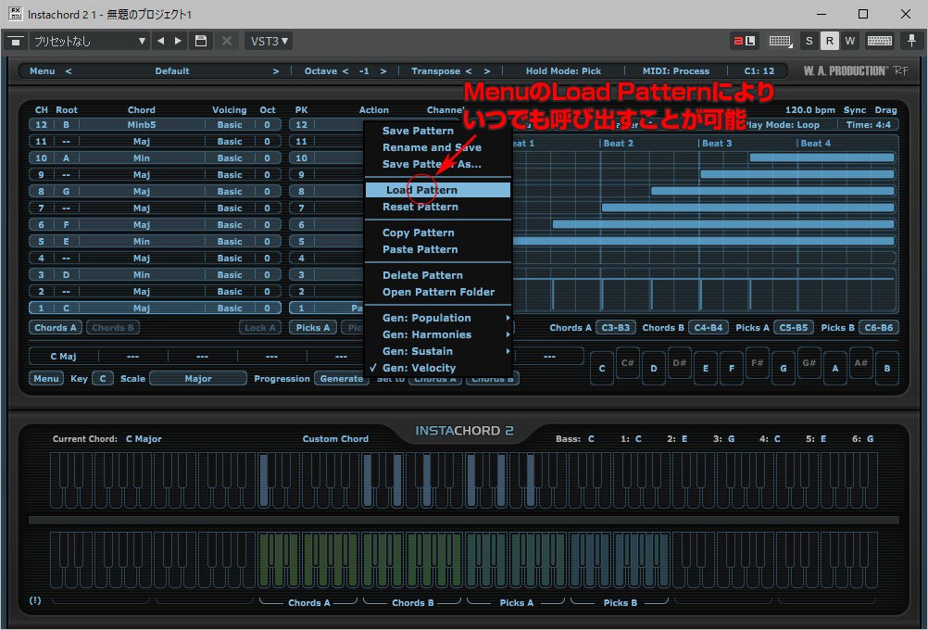The width and height of the screenshot is (928, 630).
Task: Toggle the R read automation button
Action: [829, 41]
